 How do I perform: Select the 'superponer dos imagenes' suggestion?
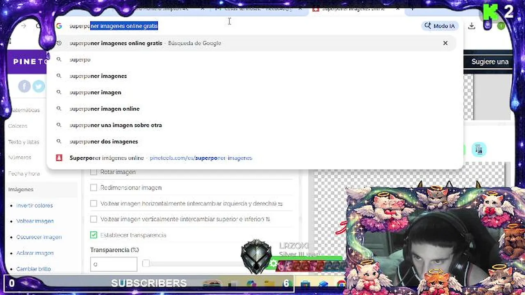(x=104, y=141)
